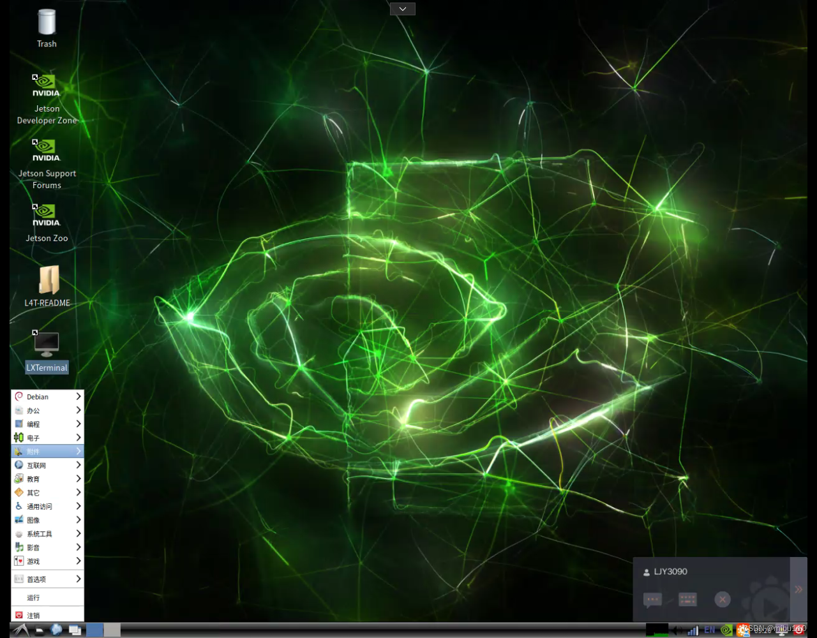Launch LXTerminal from the desktop
The width and height of the screenshot is (817, 638).
pyautogui.click(x=47, y=352)
